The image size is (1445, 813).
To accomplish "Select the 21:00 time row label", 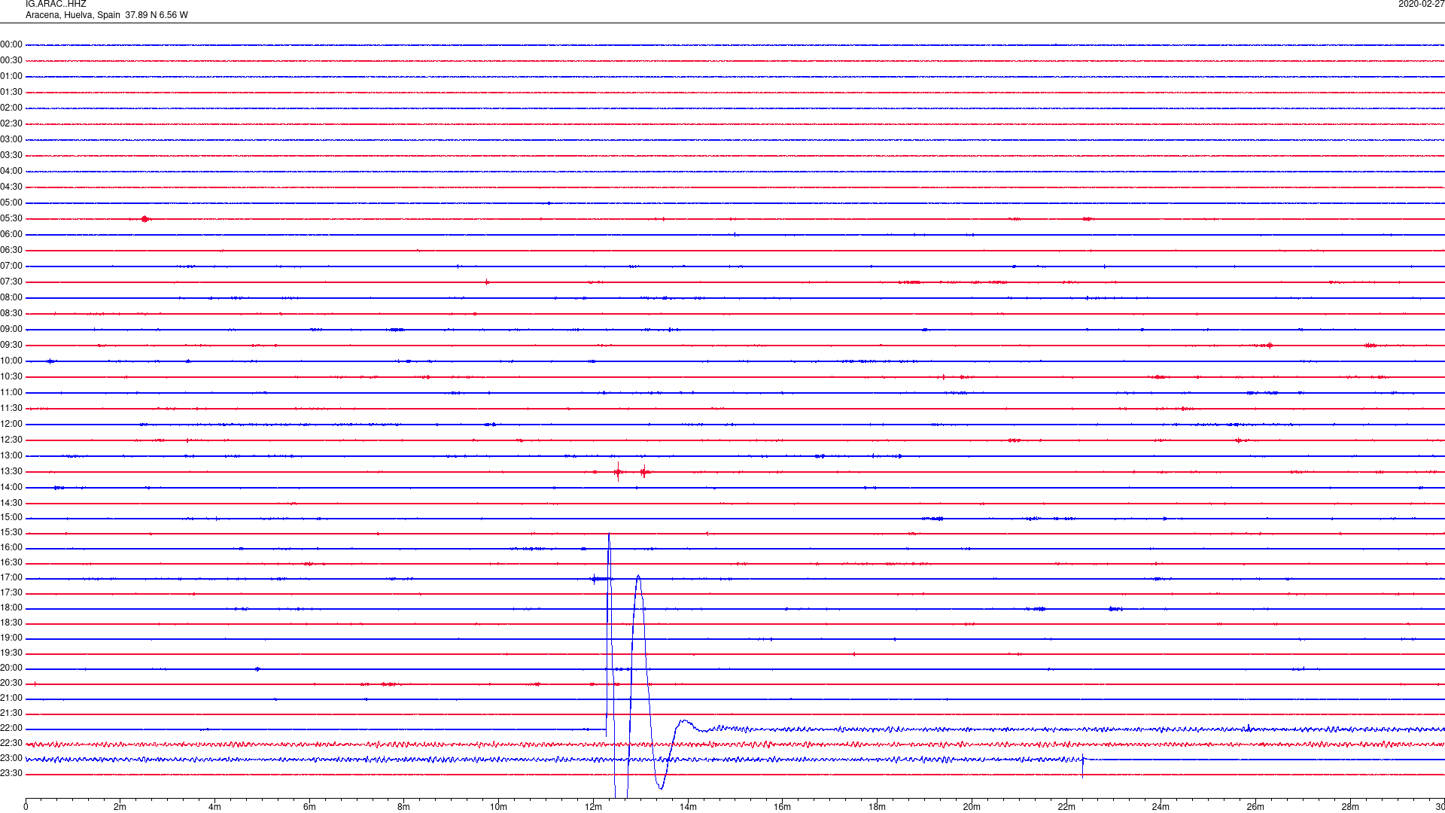I will point(11,698).
